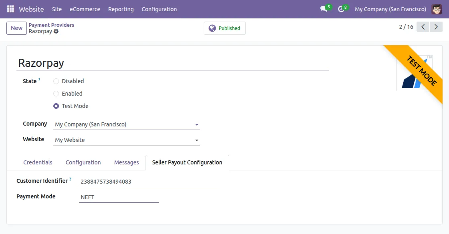The image size is (449, 234).
Task: Switch to the Credentials tab
Action: (x=38, y=162)
